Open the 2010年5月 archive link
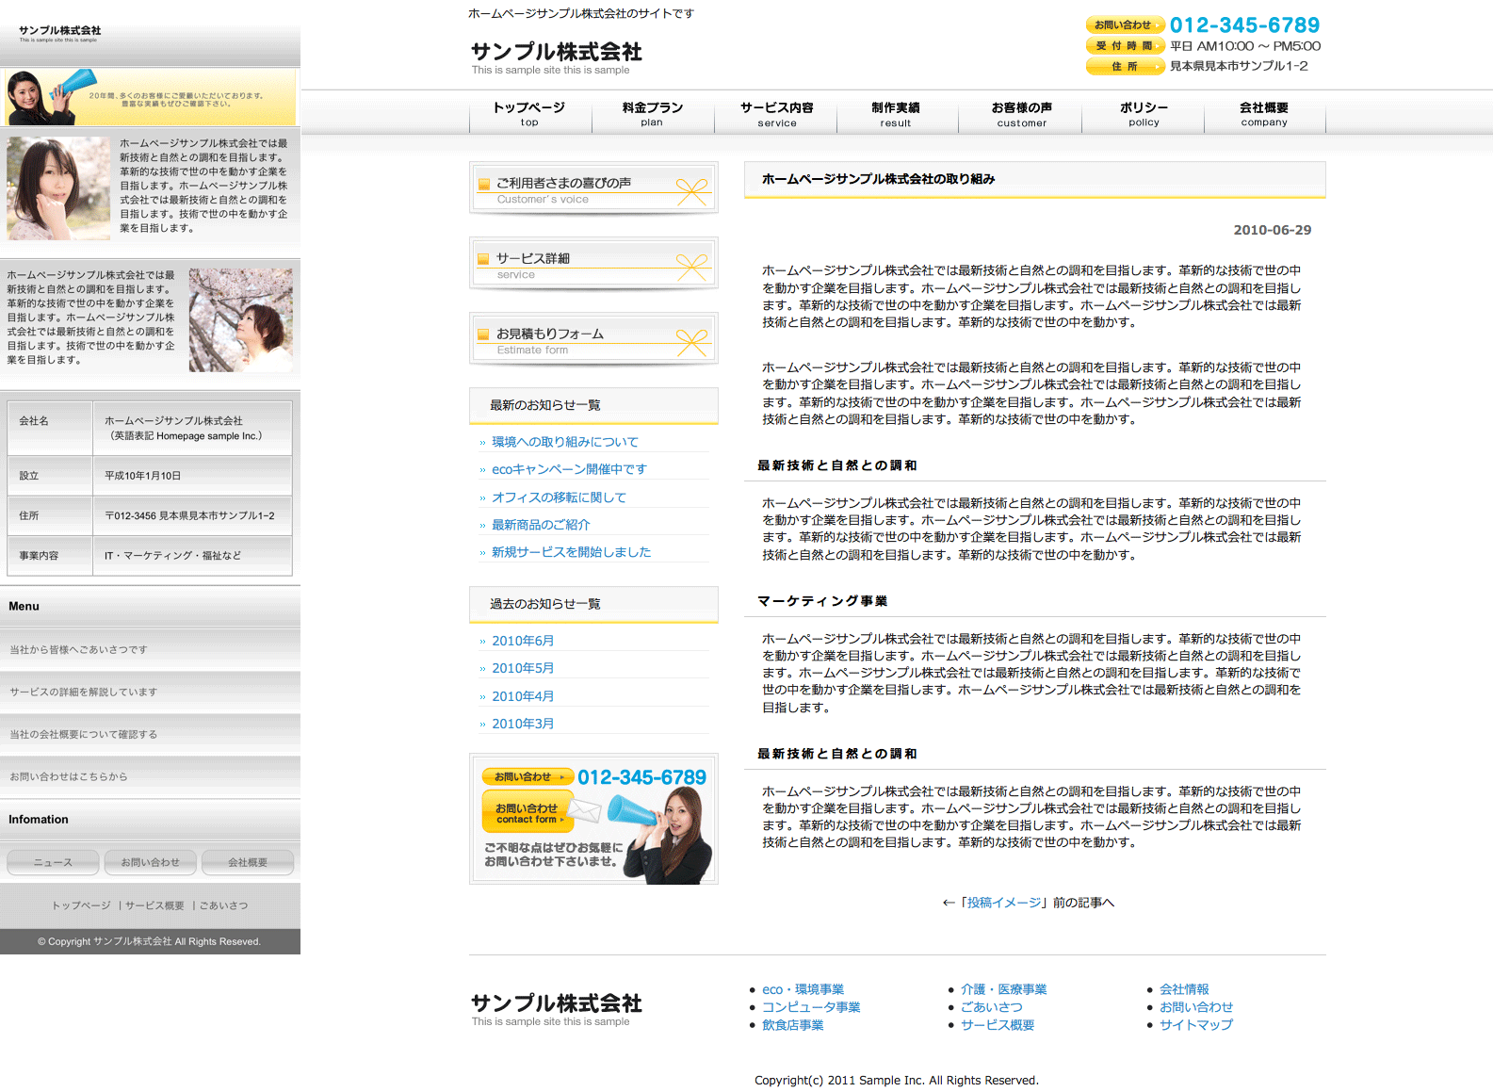Image resolution: width=1493 pixels, height=1092 pixels. [x=523, y=668]
